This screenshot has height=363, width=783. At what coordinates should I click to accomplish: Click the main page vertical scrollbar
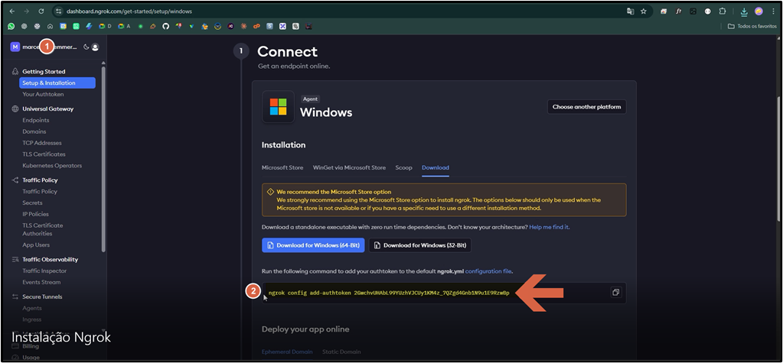pyautogui.click(x=779, y=157)
